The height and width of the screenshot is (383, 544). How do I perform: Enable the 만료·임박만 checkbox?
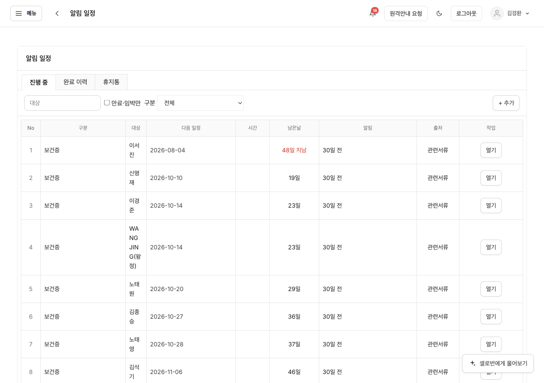click(107, 103)
